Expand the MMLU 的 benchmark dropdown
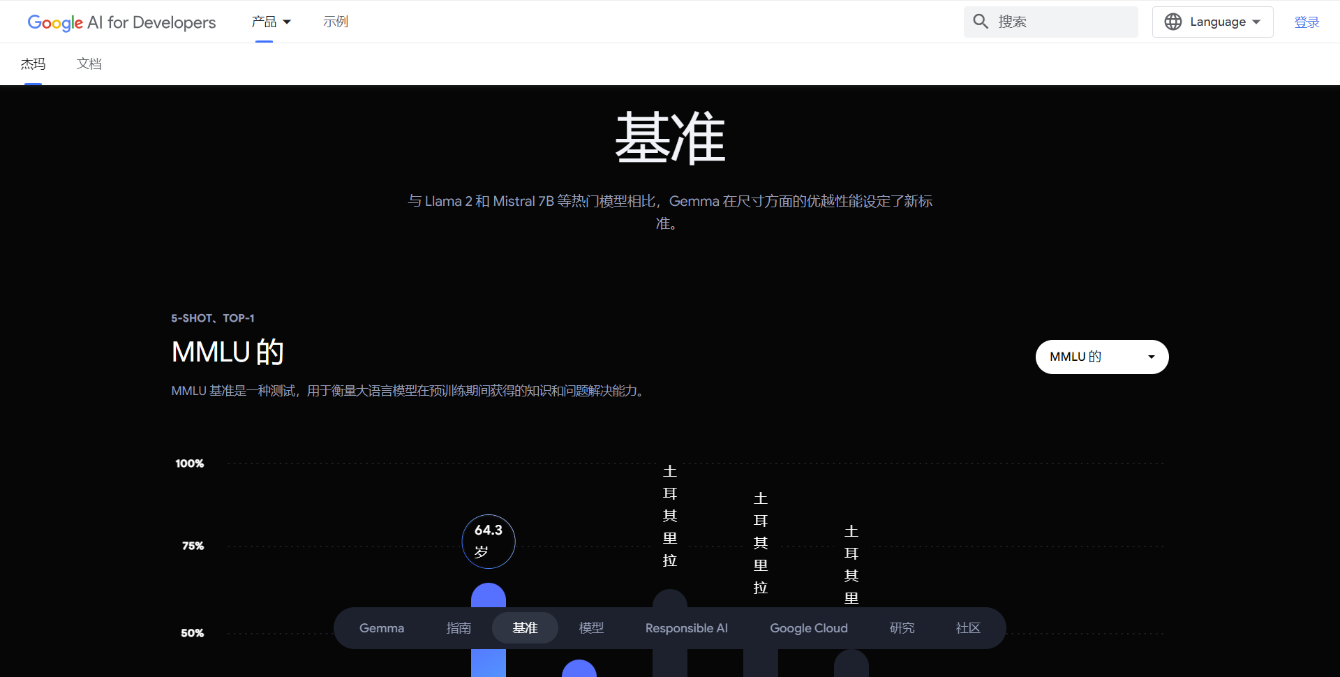The width and height of the screenshot is (1340, 677). [x=1102, y=357]
